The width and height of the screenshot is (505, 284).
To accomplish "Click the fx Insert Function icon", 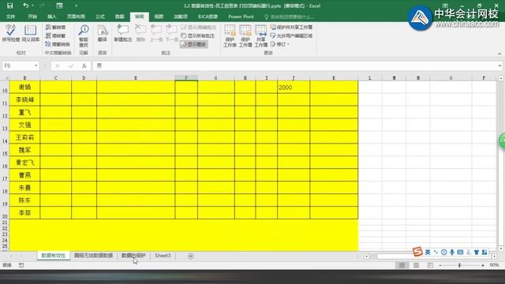I will point(84,66).
